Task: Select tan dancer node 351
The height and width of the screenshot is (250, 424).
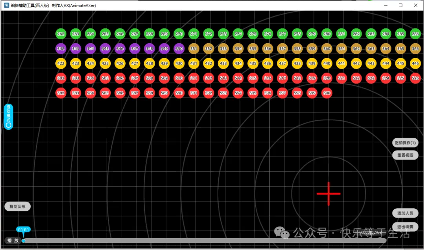Action: point(194,49)
